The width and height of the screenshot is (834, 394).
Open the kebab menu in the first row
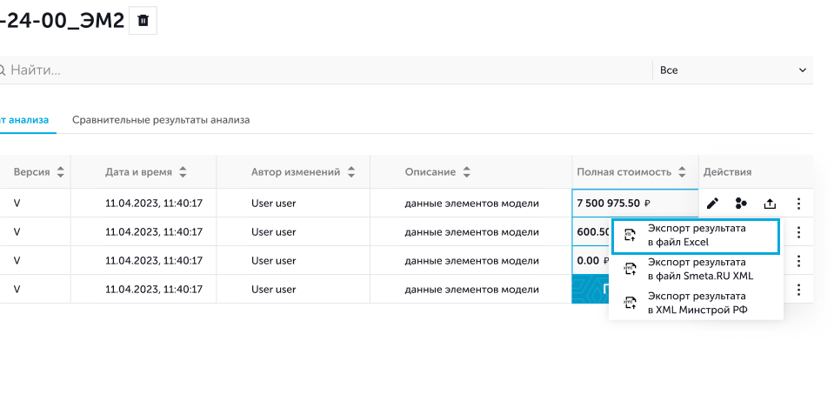798,204
